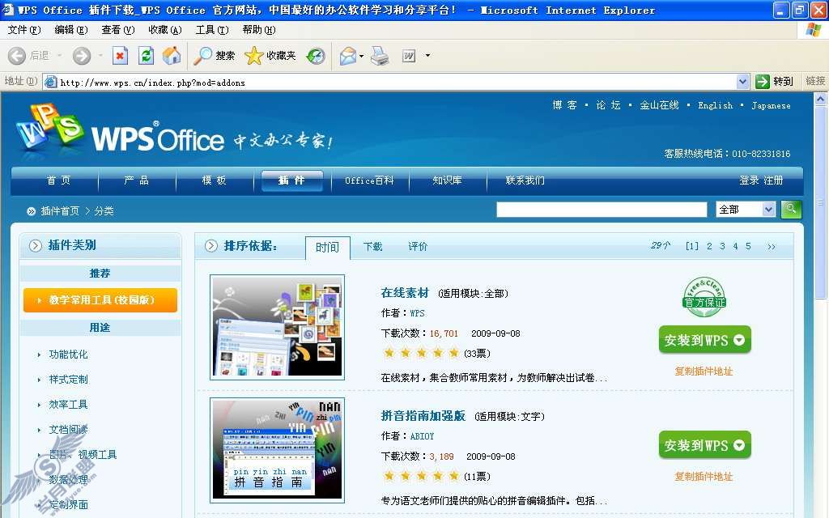The image size is (829, 518).
Task: Open 样式定制 category
Action: point(68,380)
